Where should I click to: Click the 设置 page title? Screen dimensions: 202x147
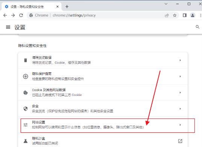pos(20,27)
